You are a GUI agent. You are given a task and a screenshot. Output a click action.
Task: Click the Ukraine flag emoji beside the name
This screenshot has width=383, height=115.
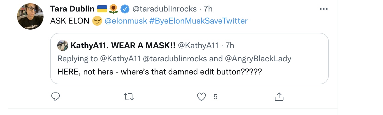pyautogui.click(x=102, y=9)
